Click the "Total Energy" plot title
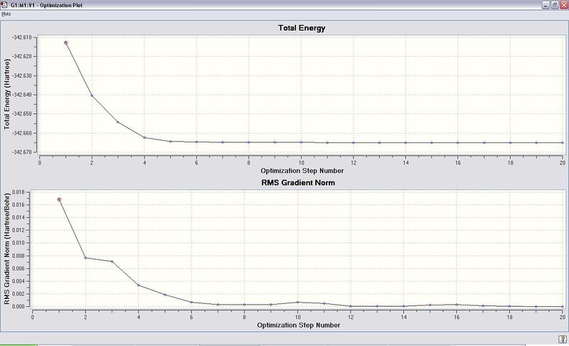 tap(302, 28)
